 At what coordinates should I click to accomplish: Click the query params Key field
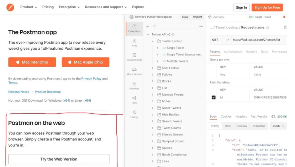[x=233, y=75]
